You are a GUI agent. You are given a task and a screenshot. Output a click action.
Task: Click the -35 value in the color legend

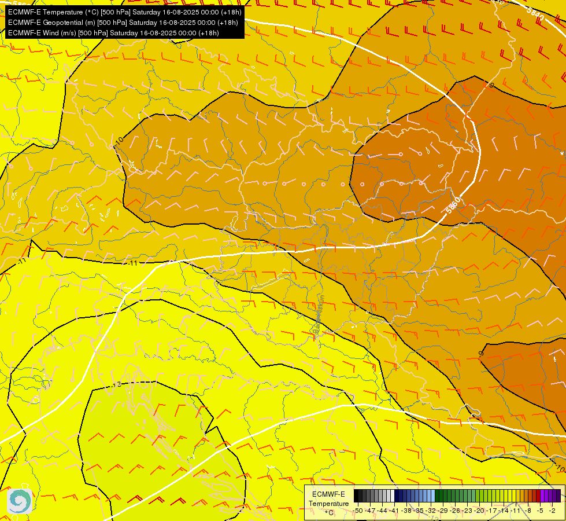(419, 511)
